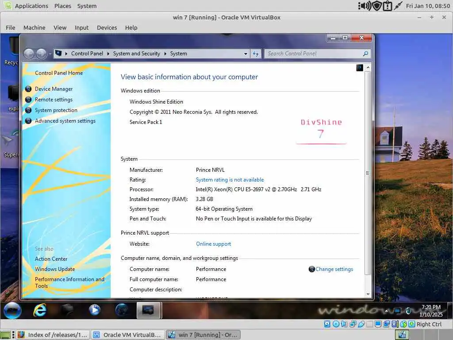Switch to Index of /releases browser window
The image size is (453, 340).
click(x=53, y=335)
